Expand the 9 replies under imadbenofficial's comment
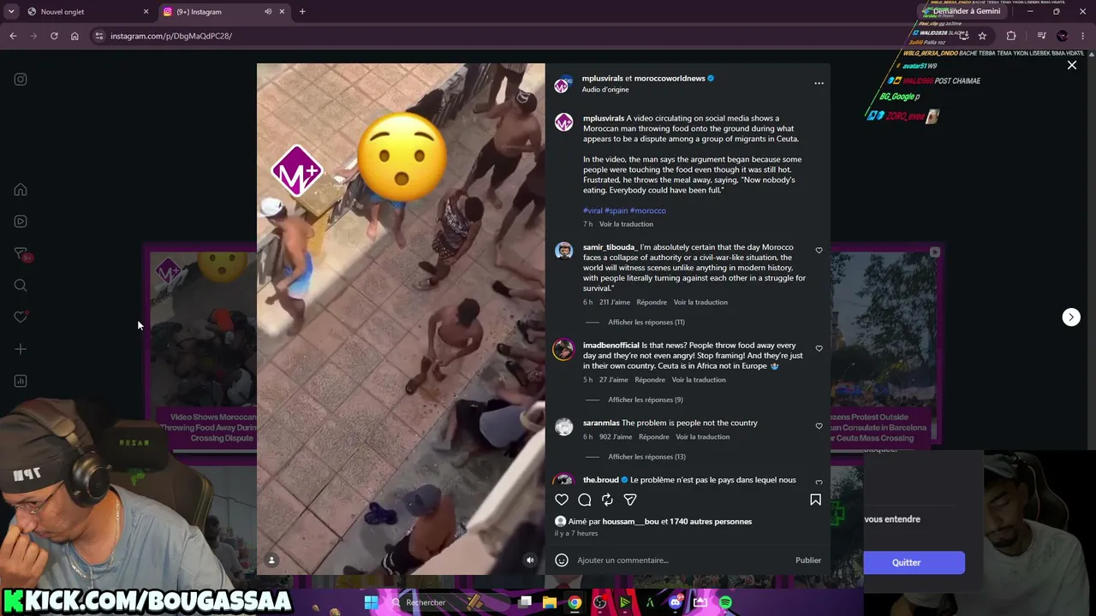Image resolution: width=1096 pixels, height=616 pixels. [645, 400]
